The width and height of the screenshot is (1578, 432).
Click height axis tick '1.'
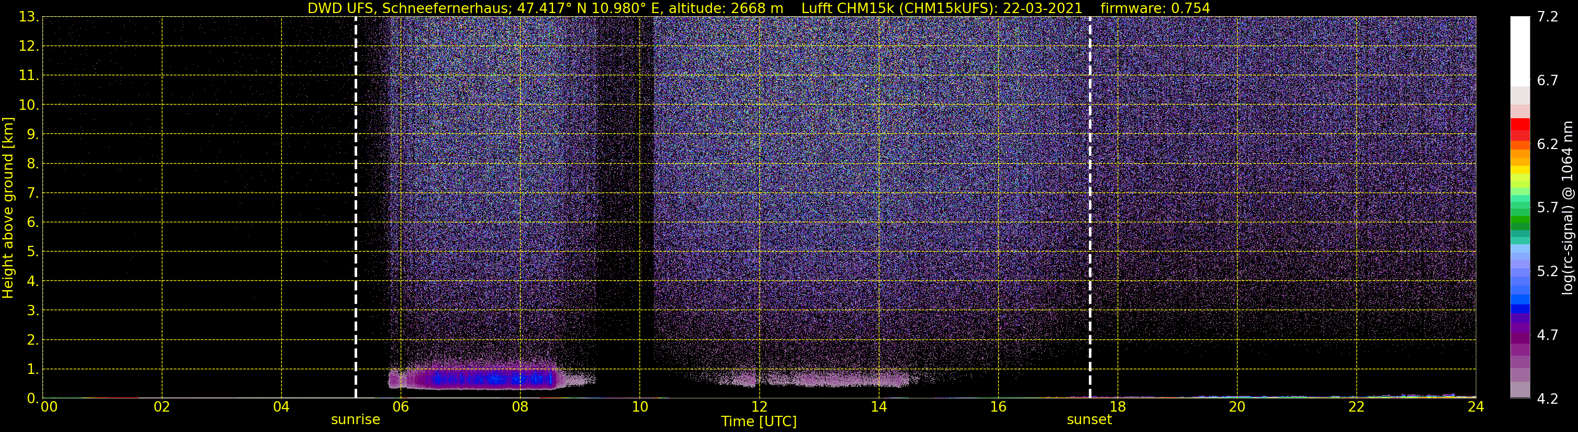[x=32, y=370]
